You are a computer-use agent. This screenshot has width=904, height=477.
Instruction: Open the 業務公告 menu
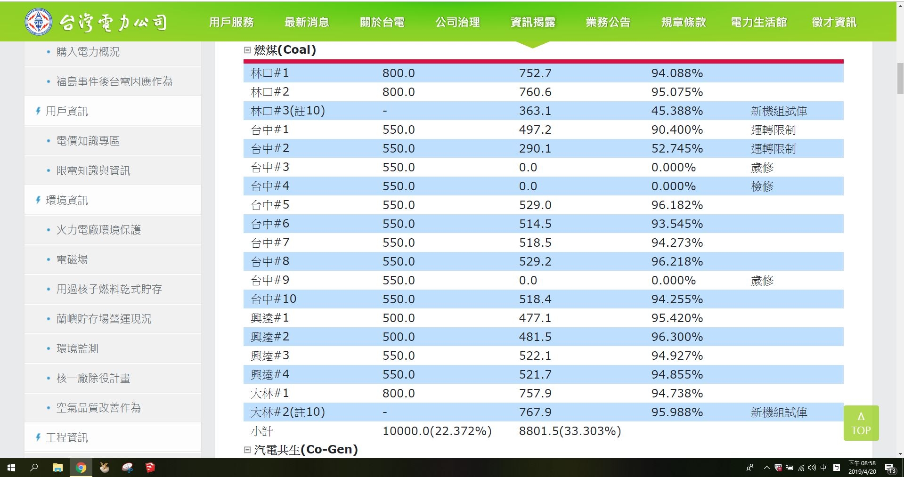coord(608,22)
